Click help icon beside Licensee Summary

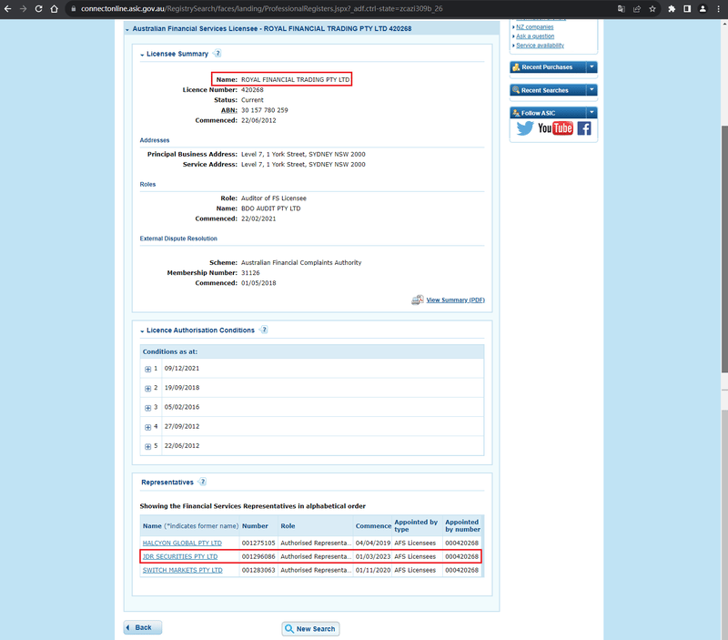(217, 54)
